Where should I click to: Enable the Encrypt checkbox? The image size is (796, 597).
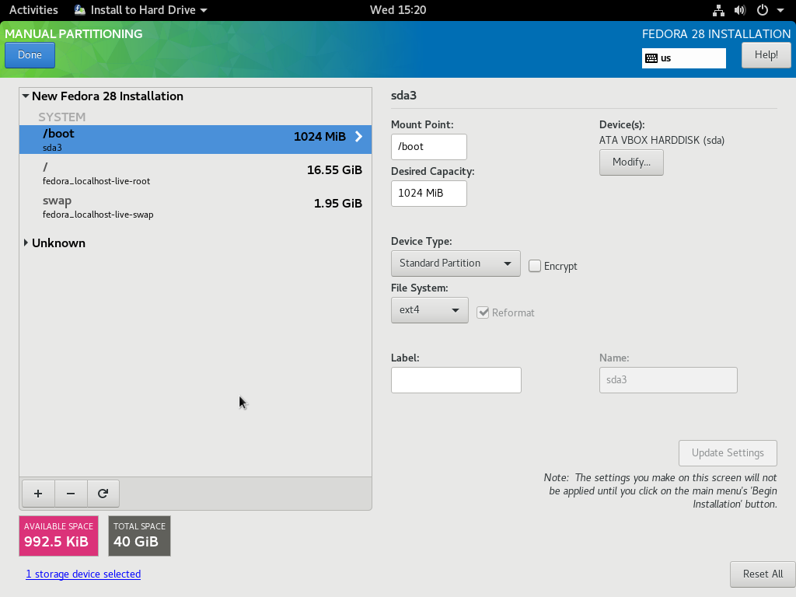tap(535, 266)
